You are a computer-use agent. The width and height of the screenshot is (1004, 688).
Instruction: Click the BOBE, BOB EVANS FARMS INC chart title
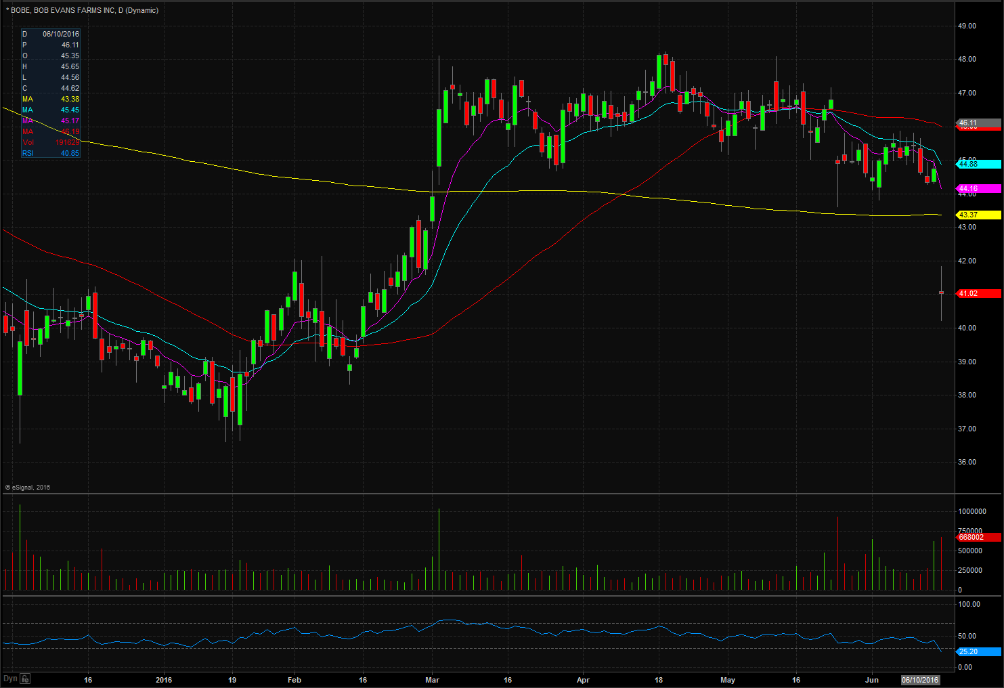pos(84,10)
